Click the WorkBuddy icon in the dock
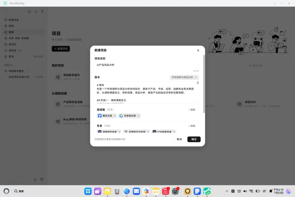295x197 pixels. coord(207,191)
